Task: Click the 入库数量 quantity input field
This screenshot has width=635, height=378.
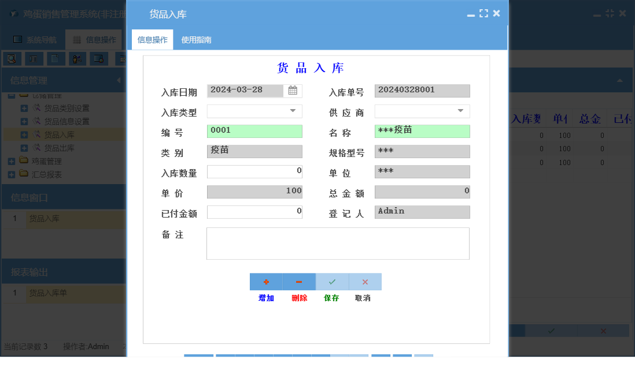Action: click(254, 171)
